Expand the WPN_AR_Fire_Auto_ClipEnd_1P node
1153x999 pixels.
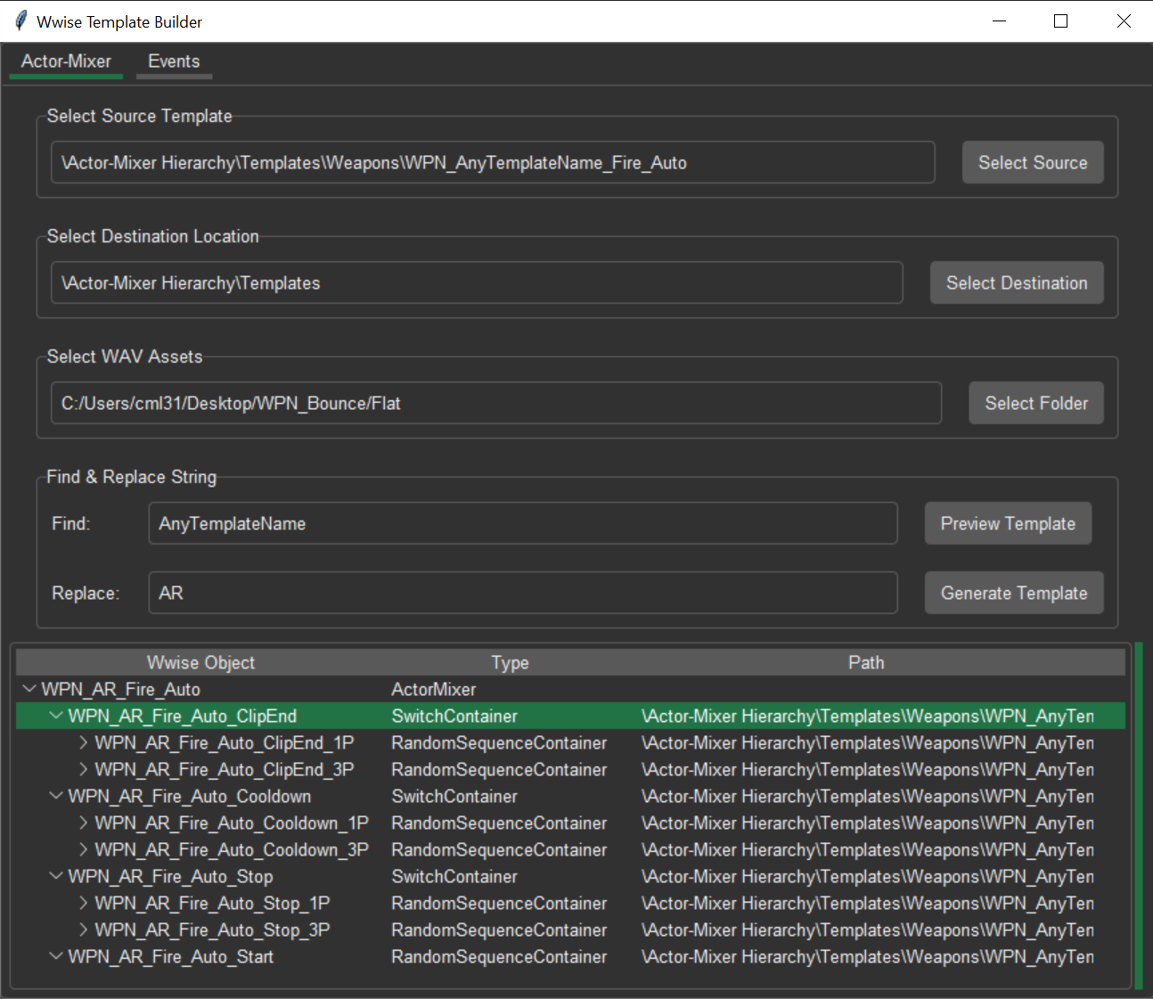83,742
